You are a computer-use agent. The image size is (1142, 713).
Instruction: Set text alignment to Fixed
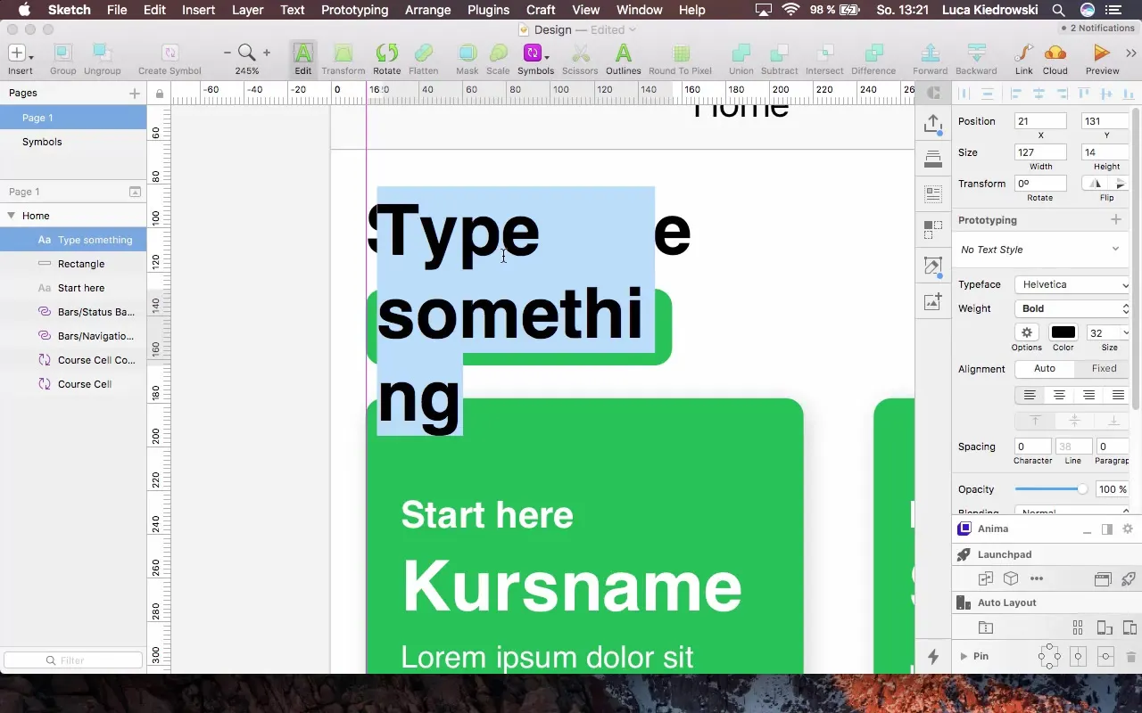(1104, 368)
